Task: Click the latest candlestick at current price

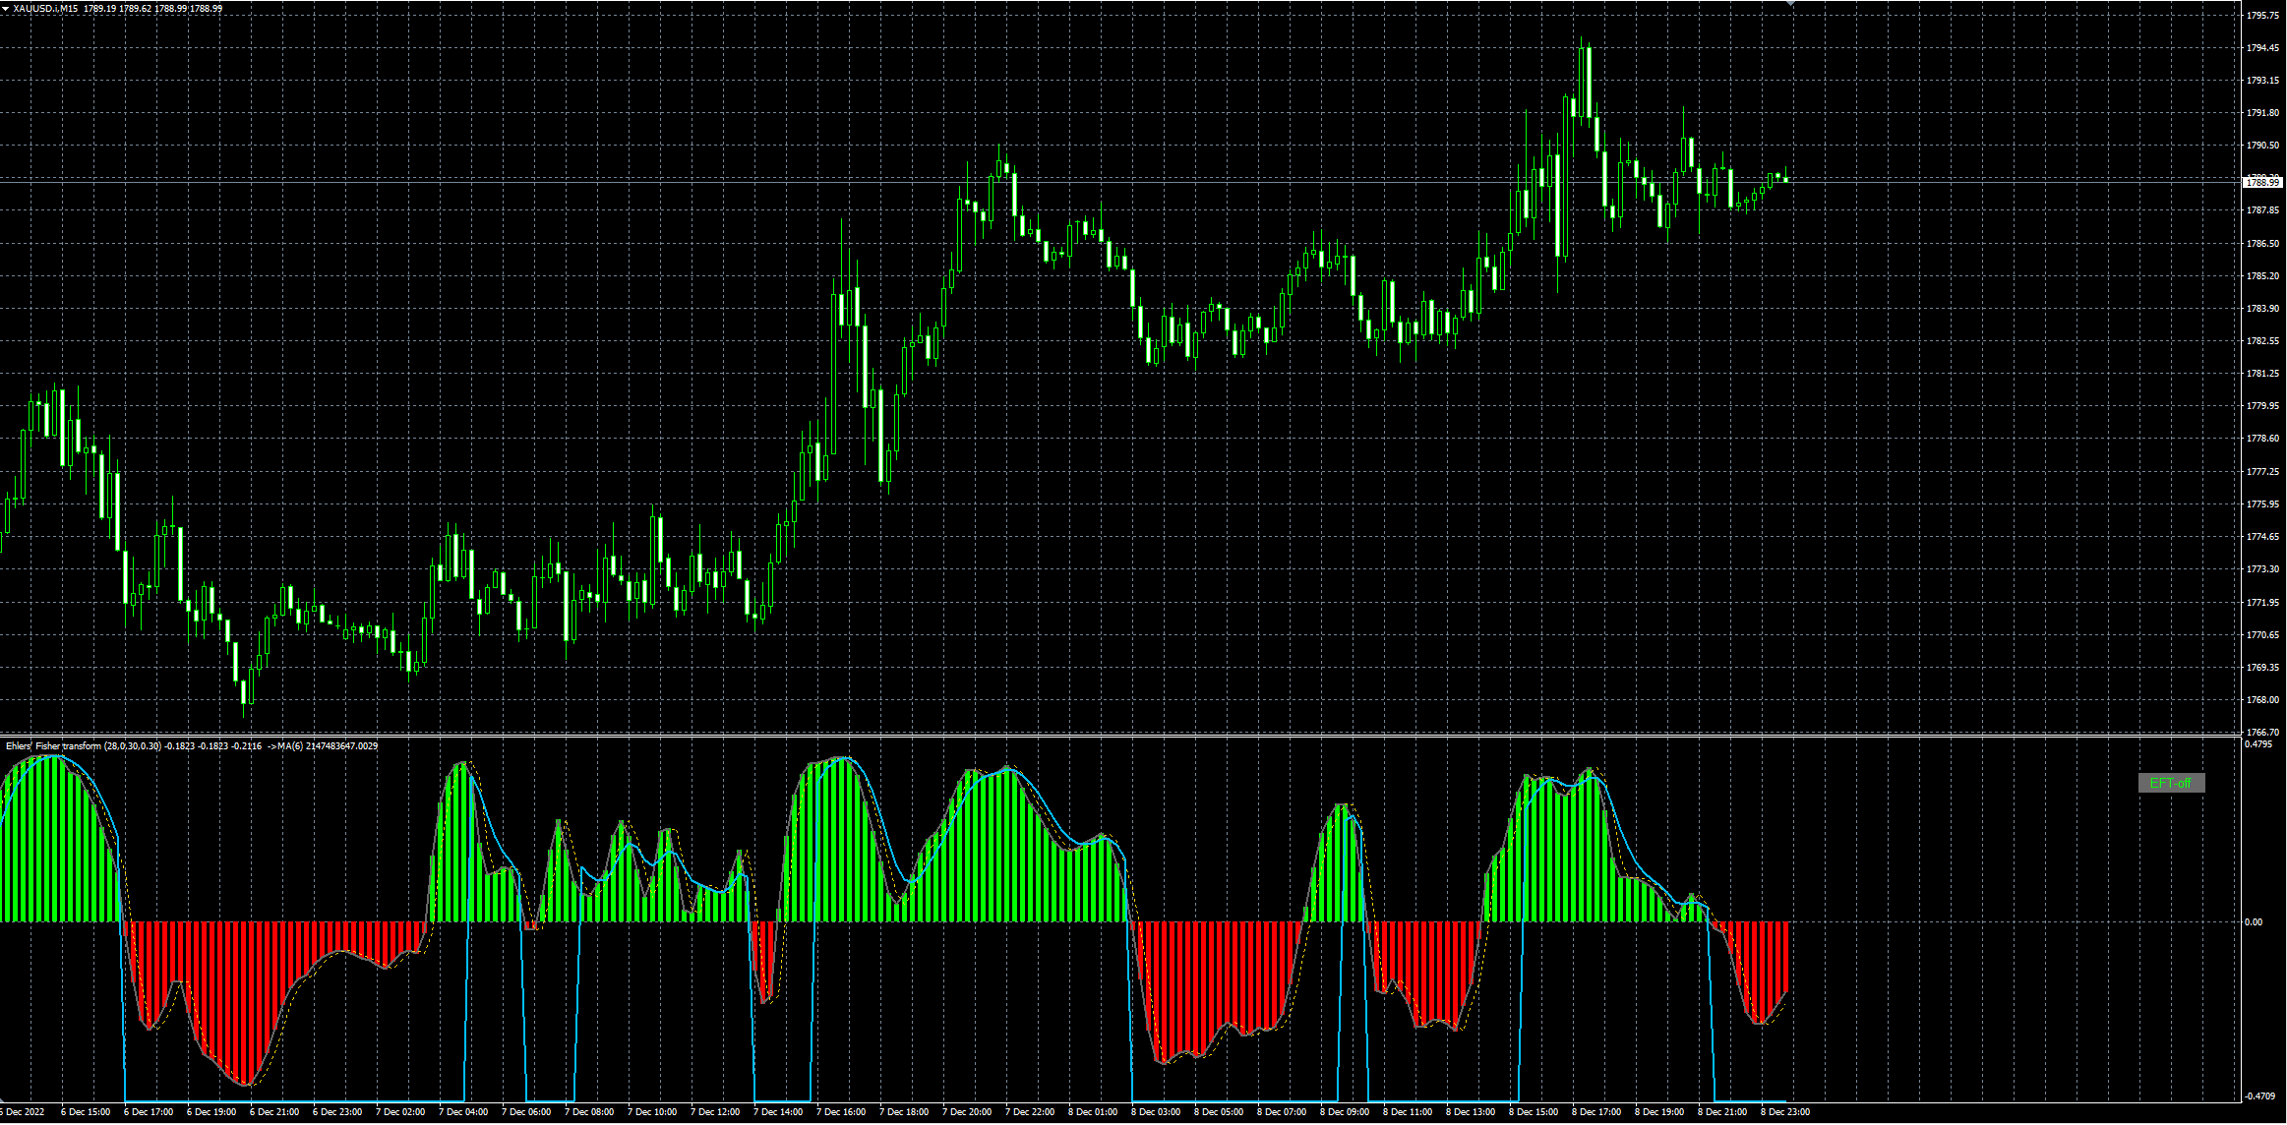Action: [1785, 179]
